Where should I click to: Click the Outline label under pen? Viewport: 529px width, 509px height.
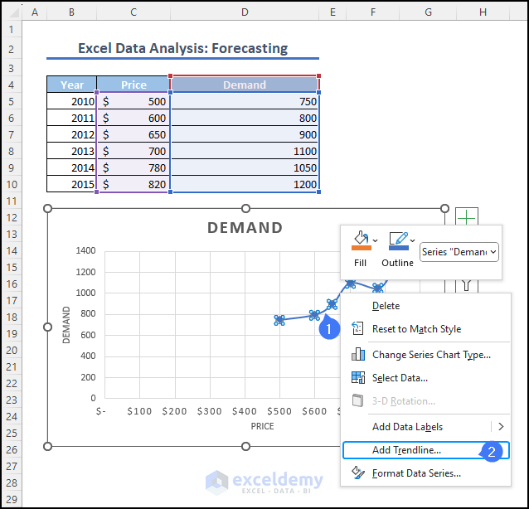(397, 263)
